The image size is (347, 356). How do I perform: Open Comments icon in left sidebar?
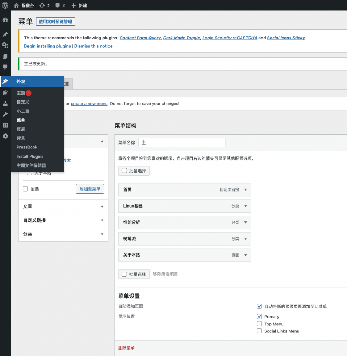point(5,67)
